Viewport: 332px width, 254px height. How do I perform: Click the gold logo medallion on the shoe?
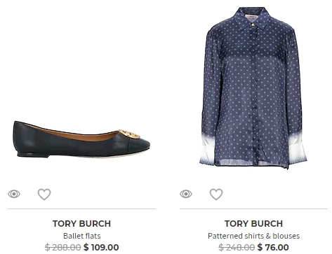coord(129,134)
